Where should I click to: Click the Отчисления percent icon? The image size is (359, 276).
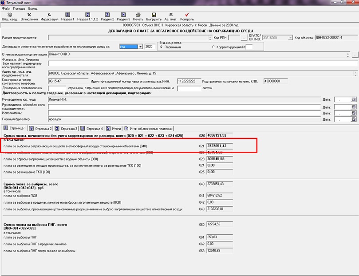pos(29,16)
